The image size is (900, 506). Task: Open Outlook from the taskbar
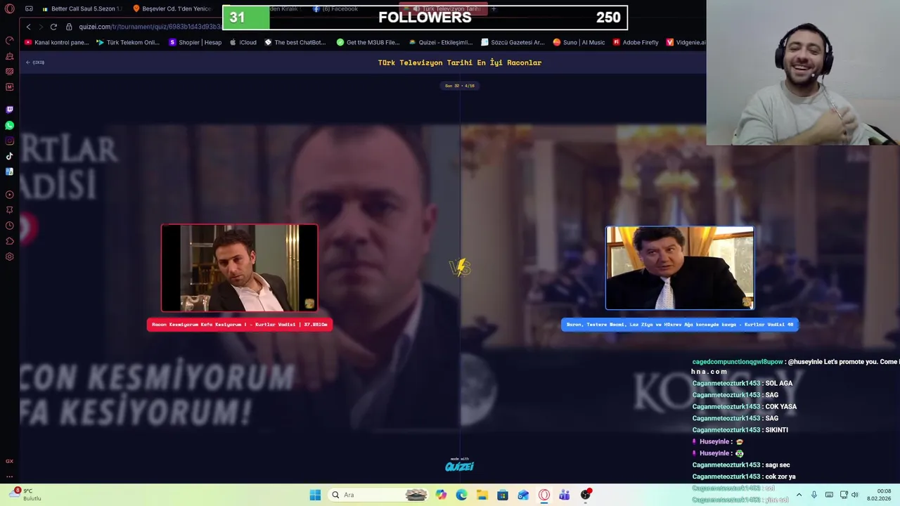(x=523, y=495)
